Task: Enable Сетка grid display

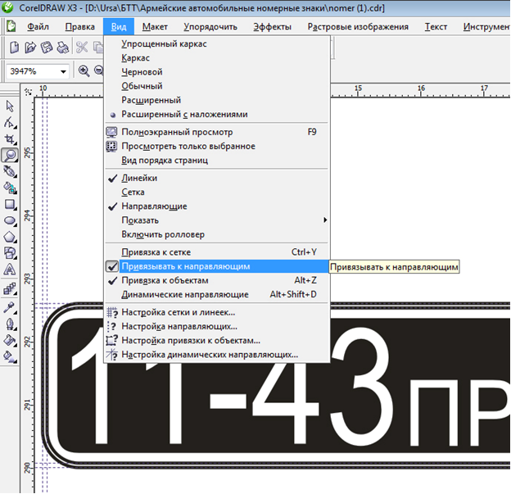Action: (x=217, y=193)
